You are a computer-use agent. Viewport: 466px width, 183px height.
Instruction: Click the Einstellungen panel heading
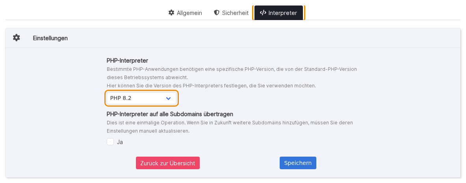(50, 38)
